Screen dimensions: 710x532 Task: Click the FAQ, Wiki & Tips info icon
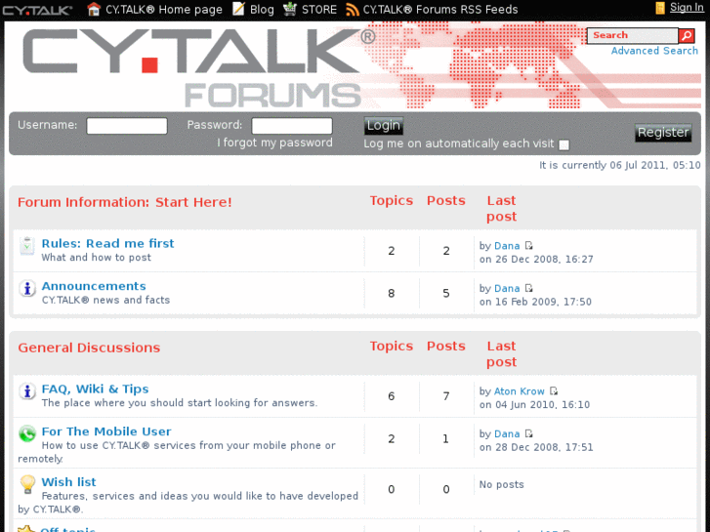pyautogui.click(x=27, y=391)
